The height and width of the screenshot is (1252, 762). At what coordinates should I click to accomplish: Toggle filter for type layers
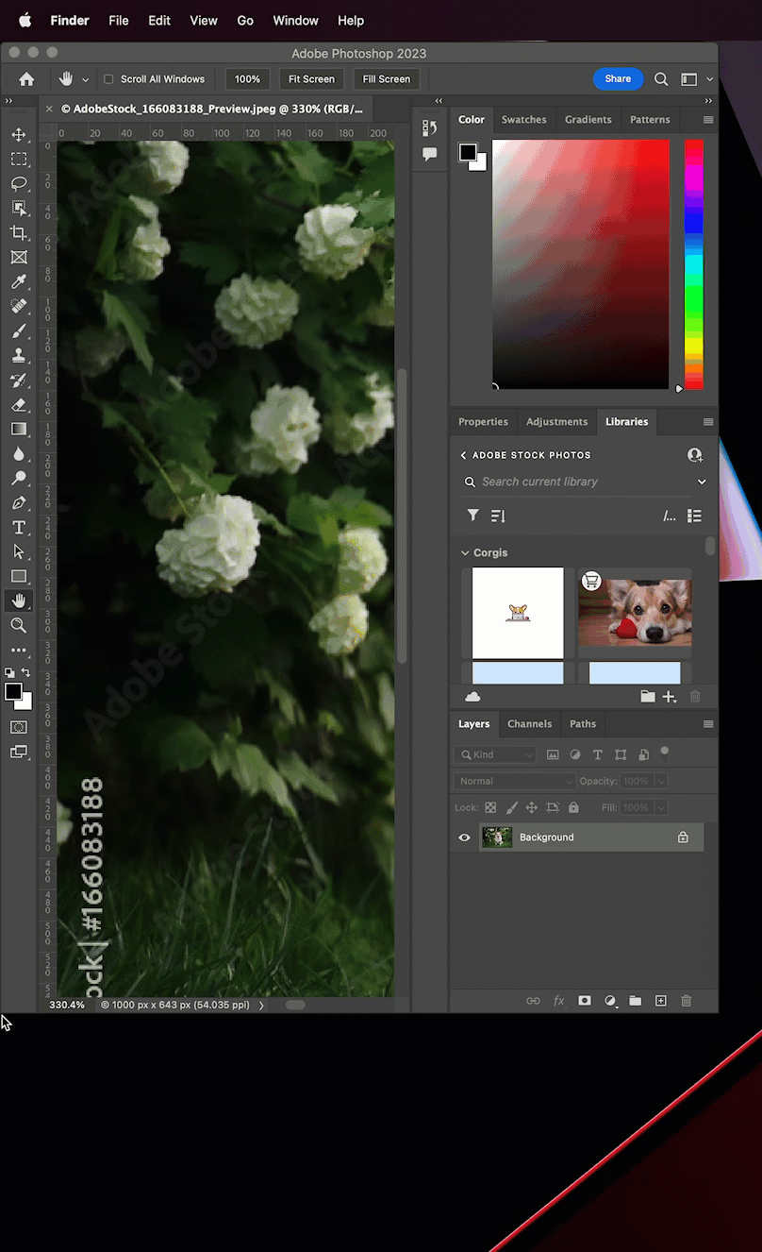pos(598,754)
